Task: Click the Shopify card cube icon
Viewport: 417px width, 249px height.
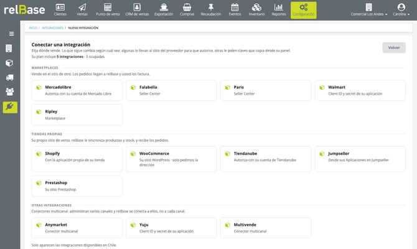Action: tap(39, 154)
